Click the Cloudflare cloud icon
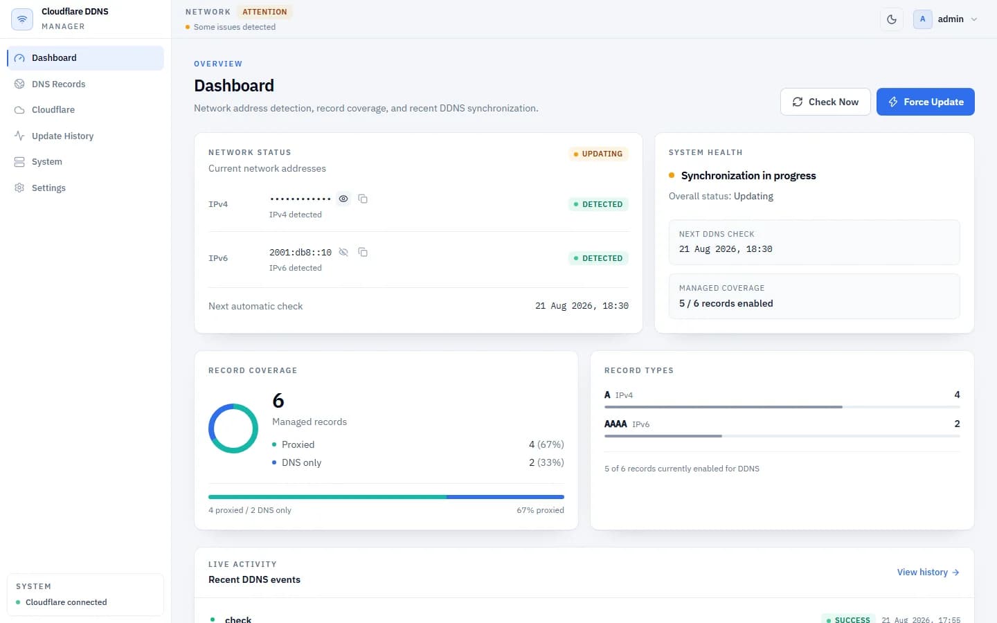The width and height of the screenshot is (997, 623). point(19,109)
